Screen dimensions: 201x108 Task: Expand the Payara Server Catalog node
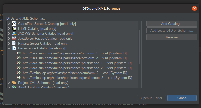coord(9,43)
